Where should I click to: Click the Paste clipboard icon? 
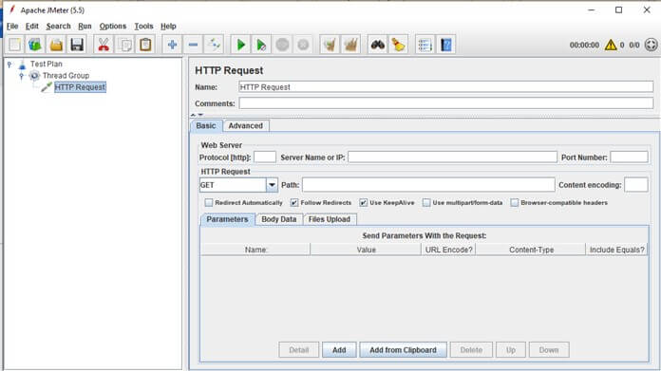[145, 45]
